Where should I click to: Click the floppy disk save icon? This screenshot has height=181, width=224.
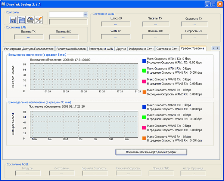pyautogui.click(x=13, y=20)
